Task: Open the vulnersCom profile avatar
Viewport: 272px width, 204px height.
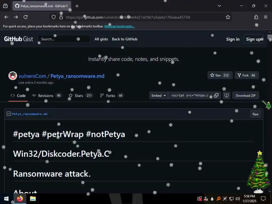Action: [13, 76]
